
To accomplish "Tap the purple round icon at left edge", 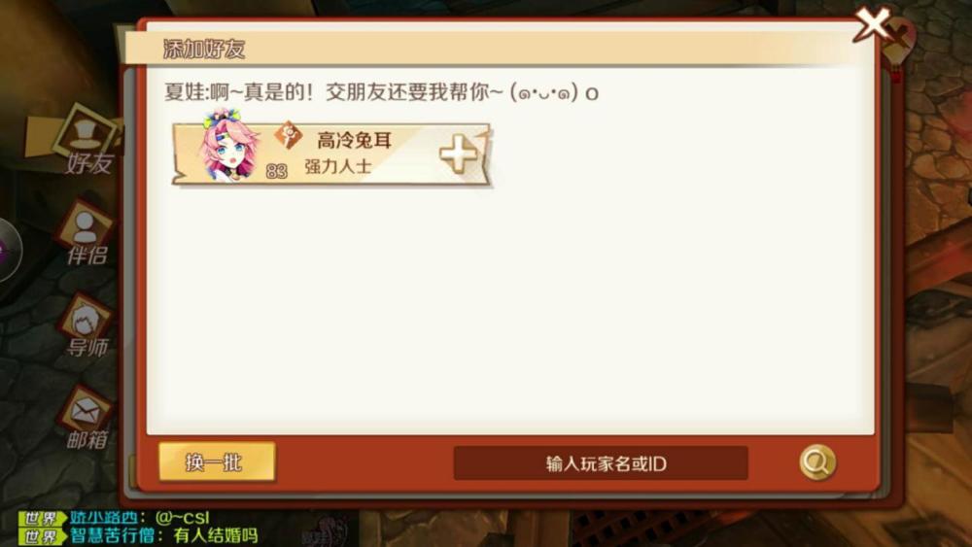I will tap(8, 251).
